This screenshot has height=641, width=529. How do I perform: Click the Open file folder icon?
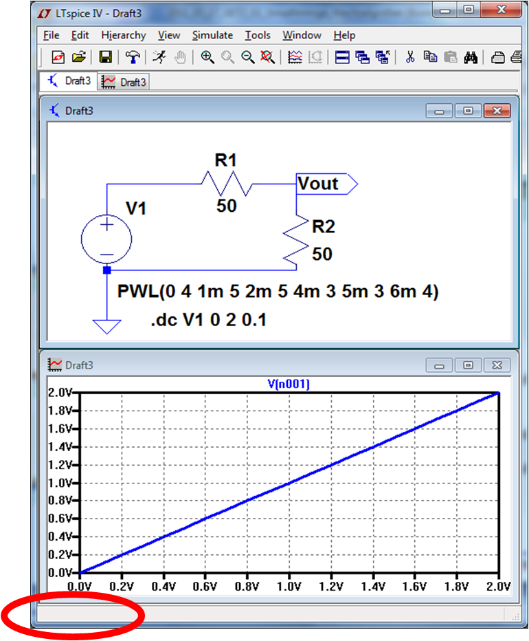point(78,57)
